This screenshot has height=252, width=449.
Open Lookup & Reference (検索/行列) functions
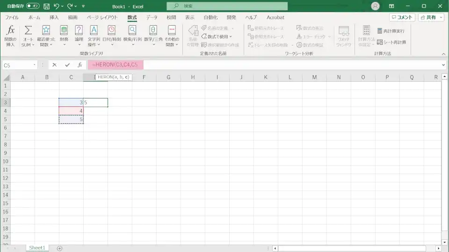(132, 36)
